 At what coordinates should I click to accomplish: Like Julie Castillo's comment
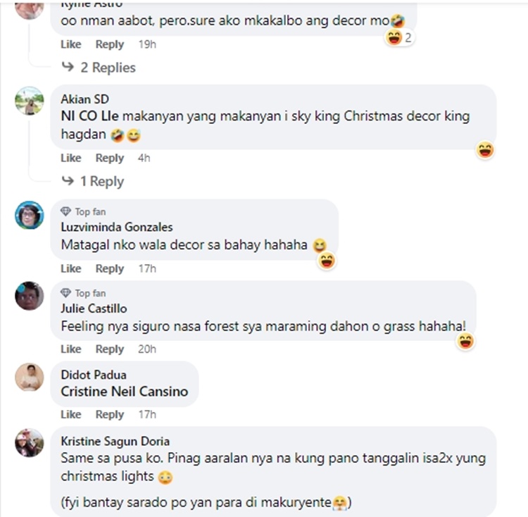tap(70, 349)
